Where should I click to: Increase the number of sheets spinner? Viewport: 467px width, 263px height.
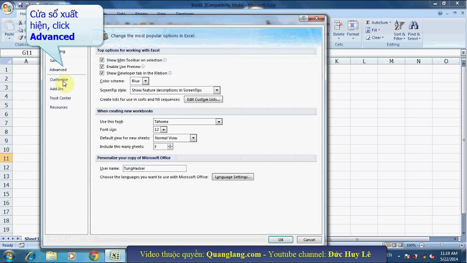(x=170, y=145)
